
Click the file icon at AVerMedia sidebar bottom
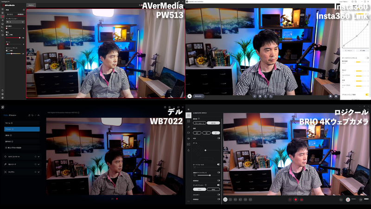(2, 90)
